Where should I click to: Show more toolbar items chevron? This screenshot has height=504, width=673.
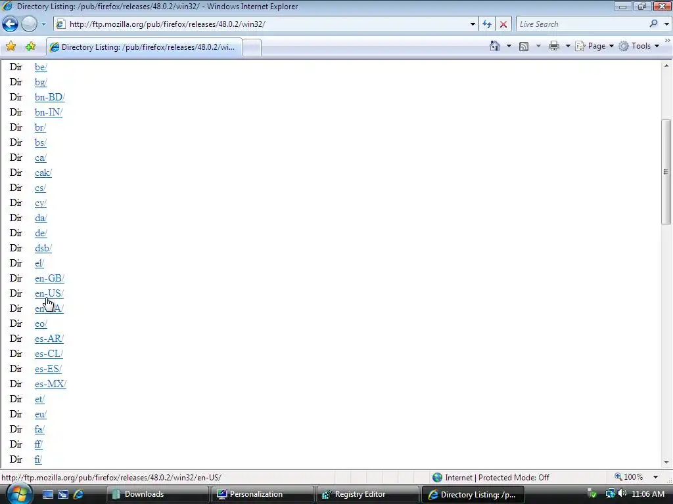coord(668,41)
